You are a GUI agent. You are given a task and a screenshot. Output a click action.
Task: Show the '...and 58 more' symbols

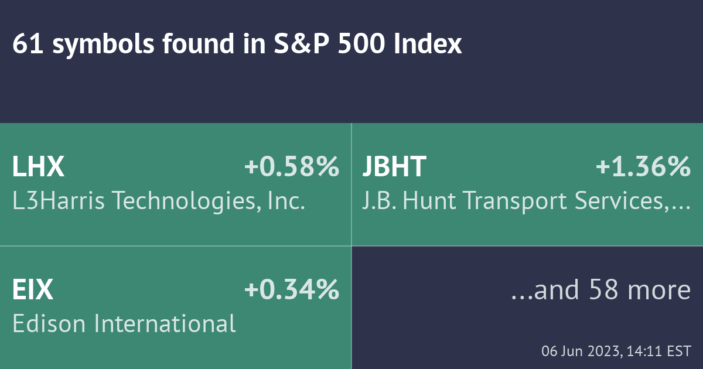pyautogui.click(x=600, y=291)
